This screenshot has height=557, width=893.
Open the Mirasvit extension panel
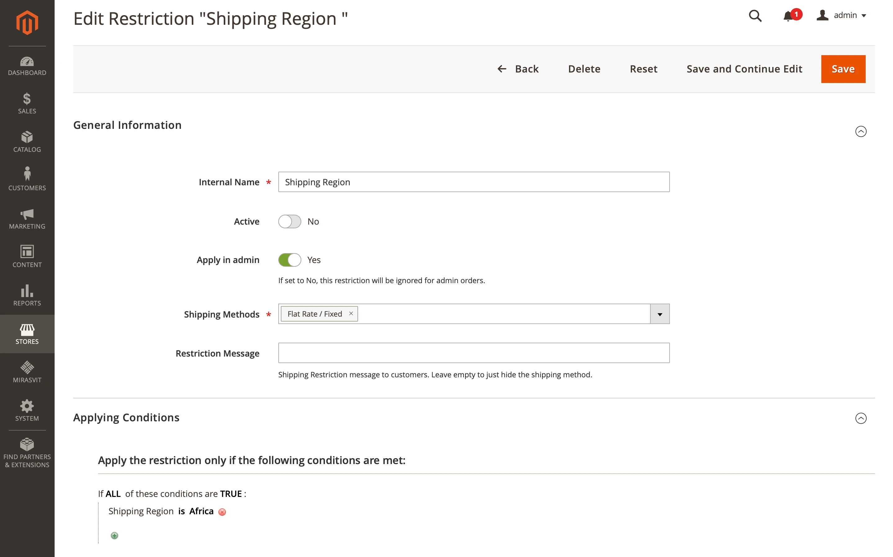tap(27, 372)
